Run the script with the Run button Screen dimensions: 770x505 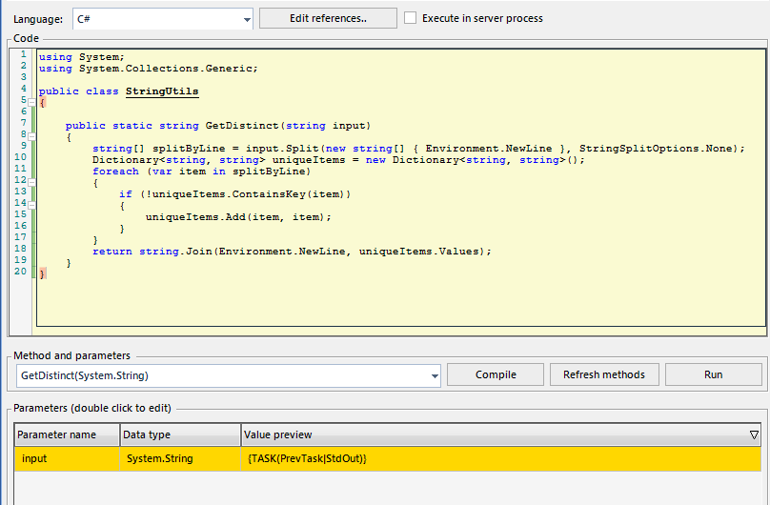tap(713, 374)
